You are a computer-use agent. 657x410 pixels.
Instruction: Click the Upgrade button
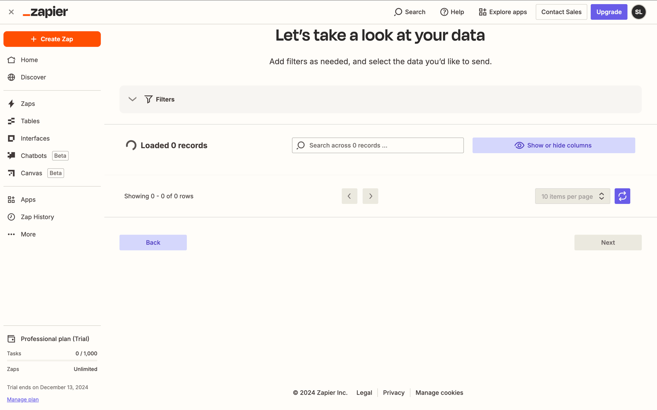[x=609, y=12]
